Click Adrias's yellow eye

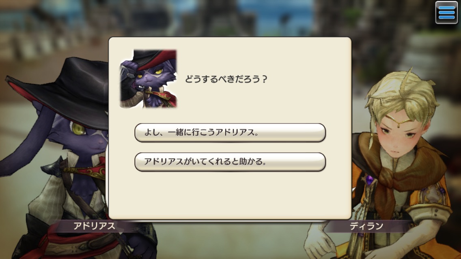click(x=78, y=128)
